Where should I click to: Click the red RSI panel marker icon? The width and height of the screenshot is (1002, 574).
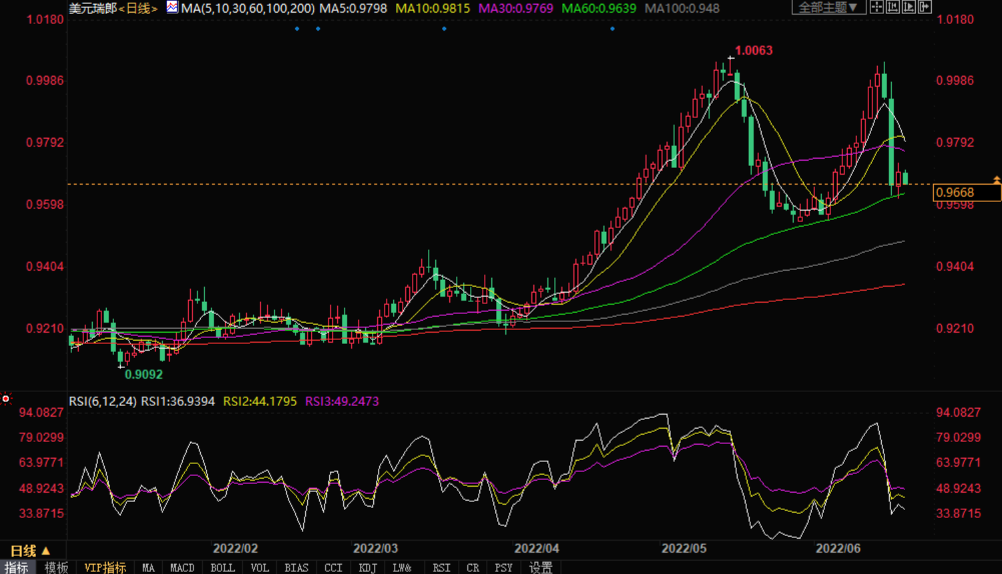click(x=6, y=399)
